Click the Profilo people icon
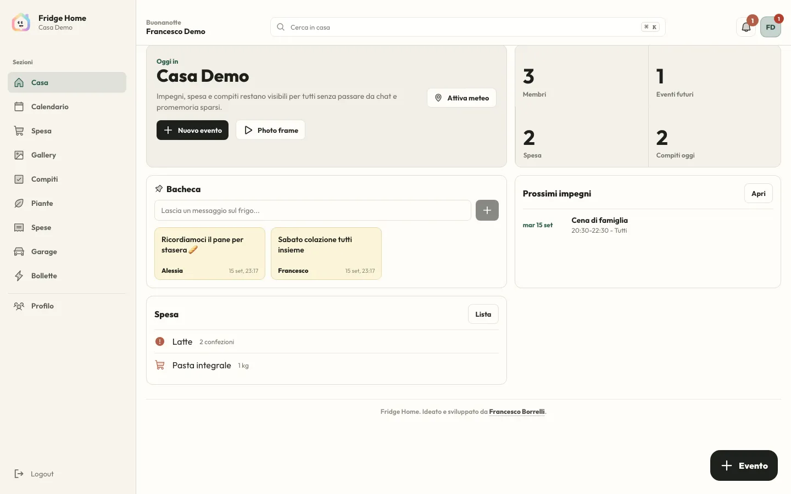Image resolution: width=791 pixels, height=494 pixels. 19,306
